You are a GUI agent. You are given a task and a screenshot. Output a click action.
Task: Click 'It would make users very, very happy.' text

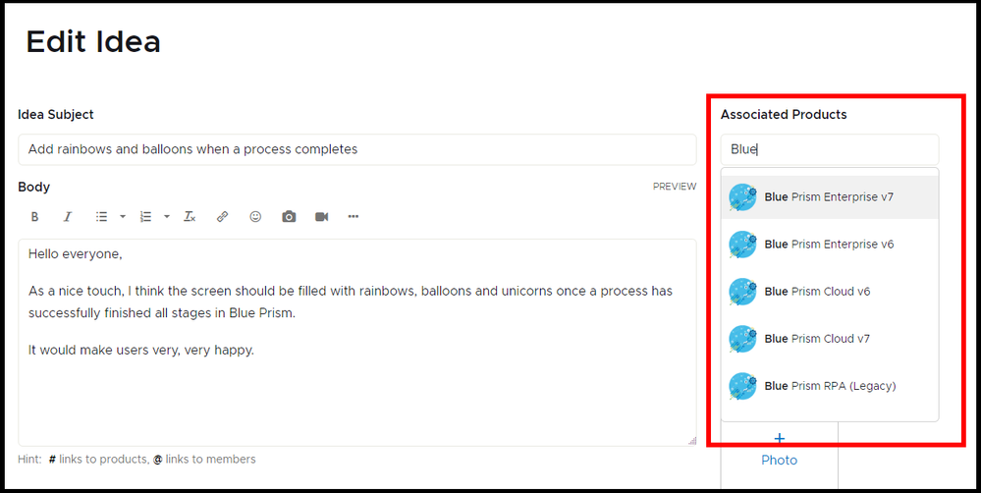141,351
